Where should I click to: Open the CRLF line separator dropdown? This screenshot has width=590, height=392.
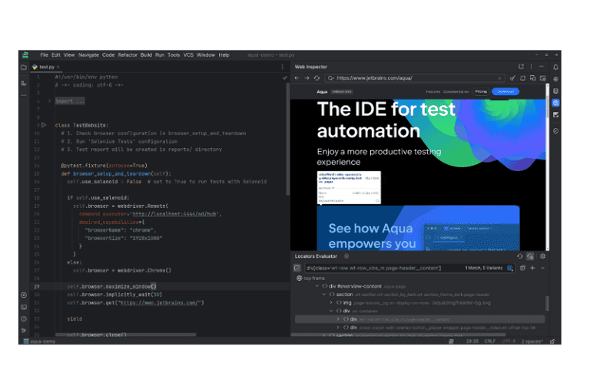(x=489, y=341)
